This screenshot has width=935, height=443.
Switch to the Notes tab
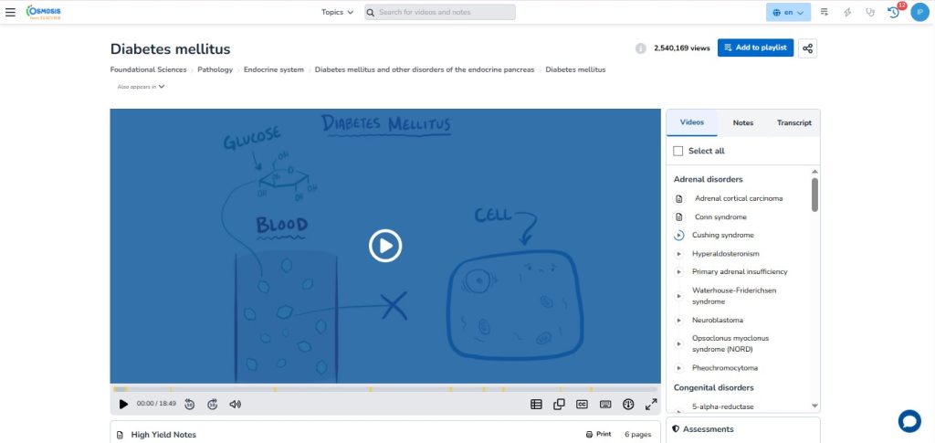743,122
